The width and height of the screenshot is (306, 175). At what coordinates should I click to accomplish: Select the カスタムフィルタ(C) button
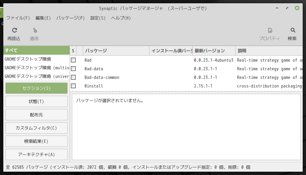pos(36,128)
